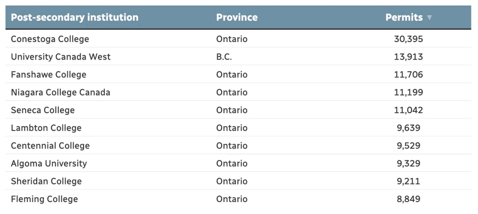Select the 11,706 permits cell

click(x=409, y=75)
